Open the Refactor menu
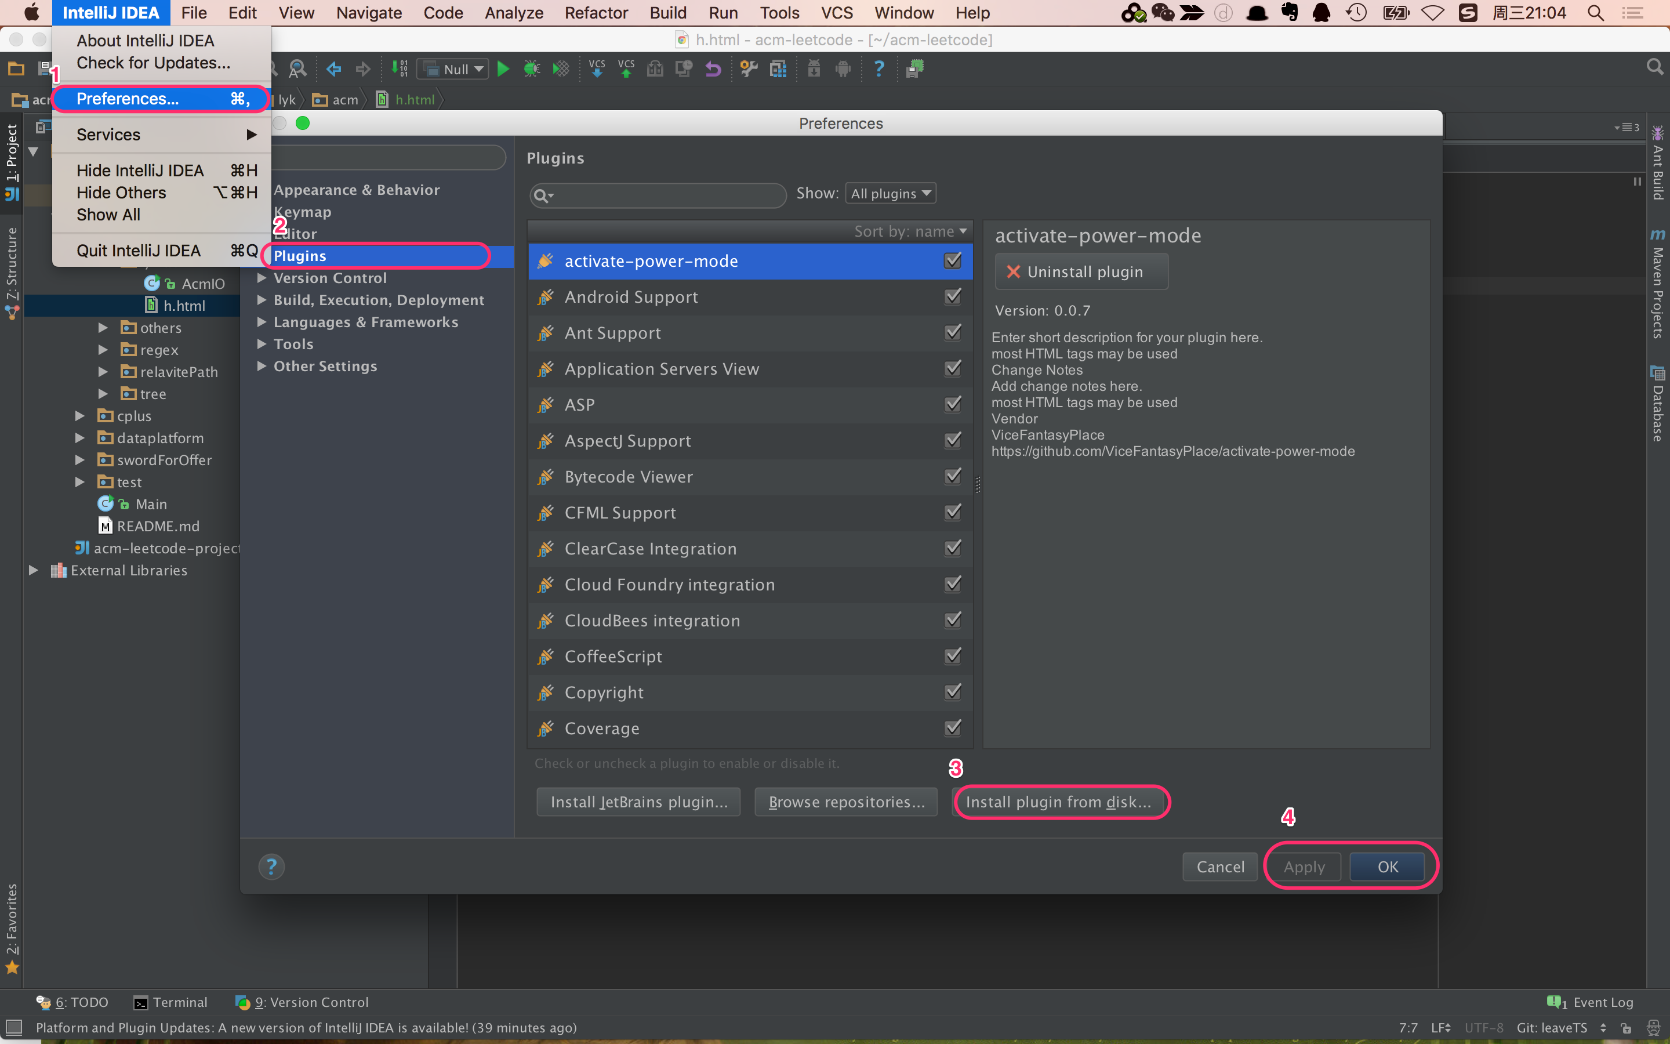Image resolution: width=1670 pixels, height=1044 pixels. 596,12
